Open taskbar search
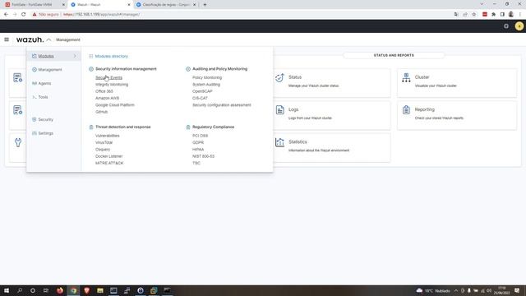Image resolution: width=526 pixels, height=296 pixels. (20, 290)
